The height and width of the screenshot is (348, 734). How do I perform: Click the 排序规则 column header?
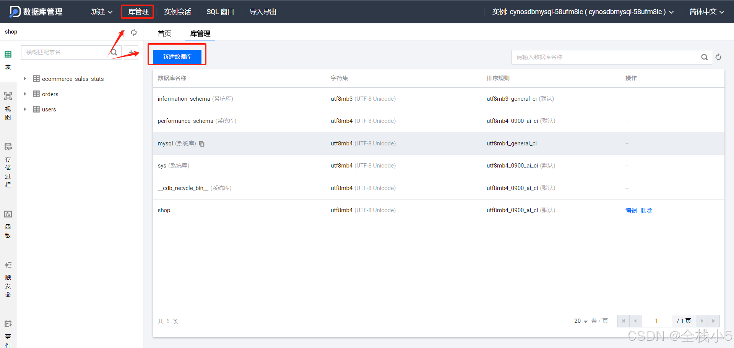coord(498,78)
